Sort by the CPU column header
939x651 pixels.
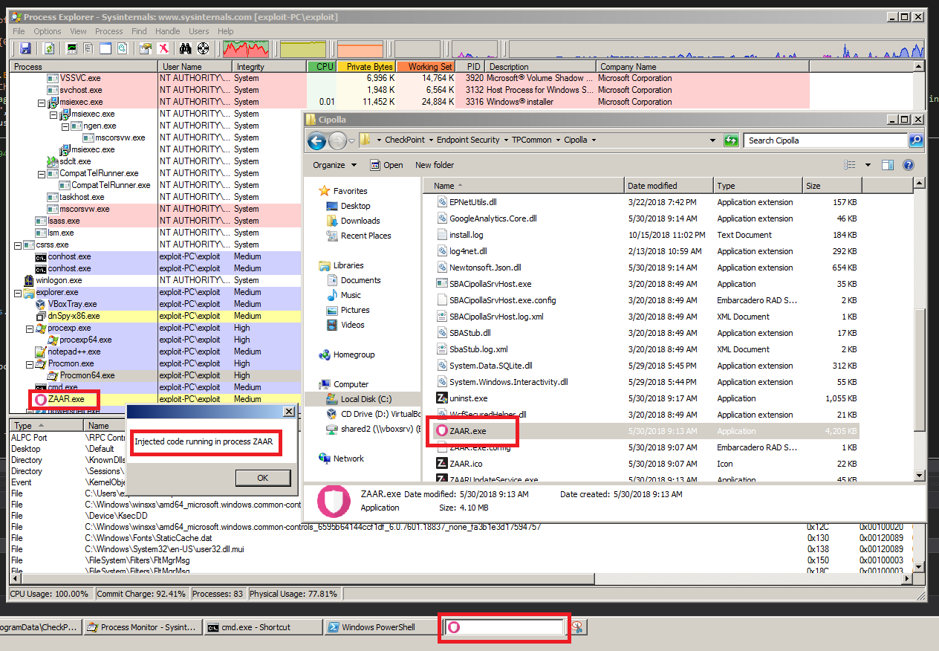[322, 67]
